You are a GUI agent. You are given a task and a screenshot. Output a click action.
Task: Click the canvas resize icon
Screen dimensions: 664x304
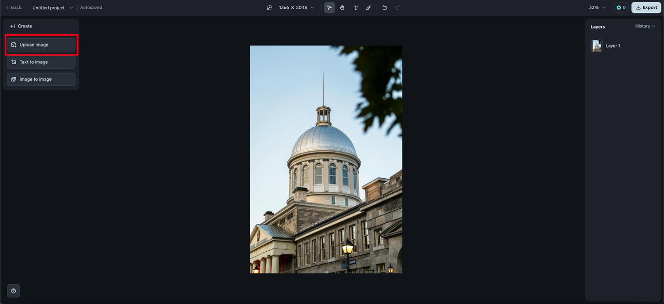(x=269, y=8)
